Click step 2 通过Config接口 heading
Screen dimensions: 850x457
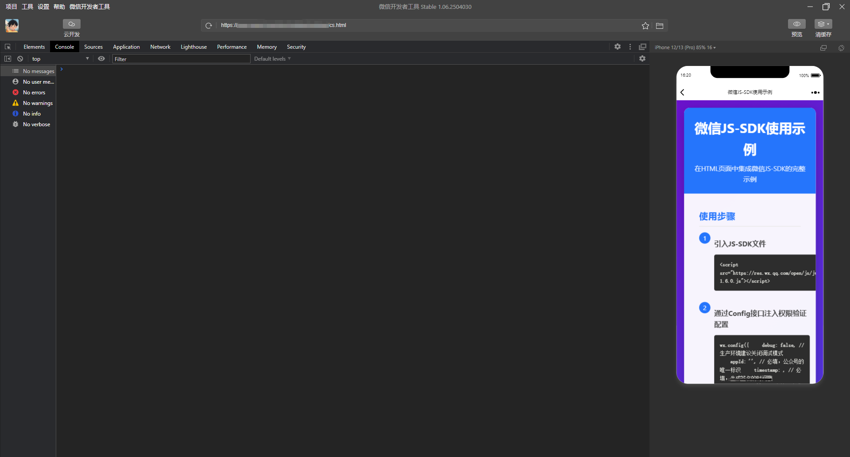point(760,319)
